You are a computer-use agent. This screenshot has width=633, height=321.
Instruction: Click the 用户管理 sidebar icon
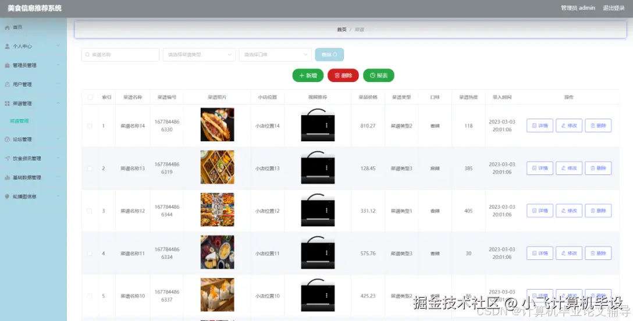[7, 84]
